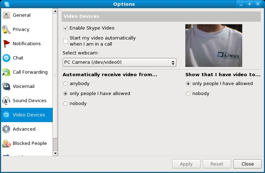Switch to Chat settings
Viewport: 265px width, 173px height.
27,58
